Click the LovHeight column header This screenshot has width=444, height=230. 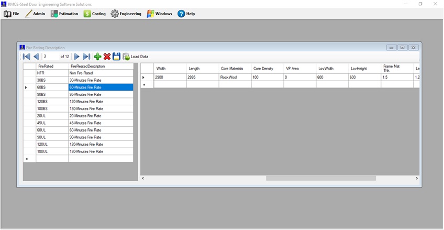(365, 69)
